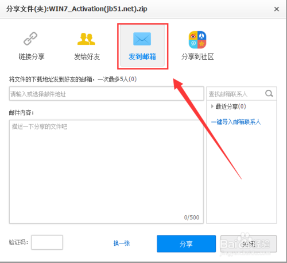
Task: Click the blue 分享 button
Action: point(186,244)
